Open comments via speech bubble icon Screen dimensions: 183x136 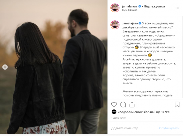point(123,105)
